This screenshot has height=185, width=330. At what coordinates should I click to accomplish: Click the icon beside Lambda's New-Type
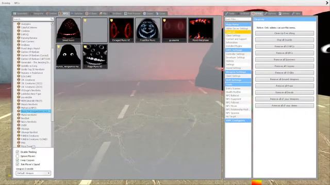[x=19, y=94]
